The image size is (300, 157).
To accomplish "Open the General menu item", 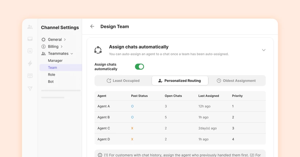I will (55, 40).
